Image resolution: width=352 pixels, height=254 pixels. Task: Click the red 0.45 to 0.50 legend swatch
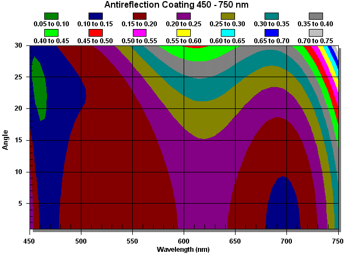coord(96,33)
